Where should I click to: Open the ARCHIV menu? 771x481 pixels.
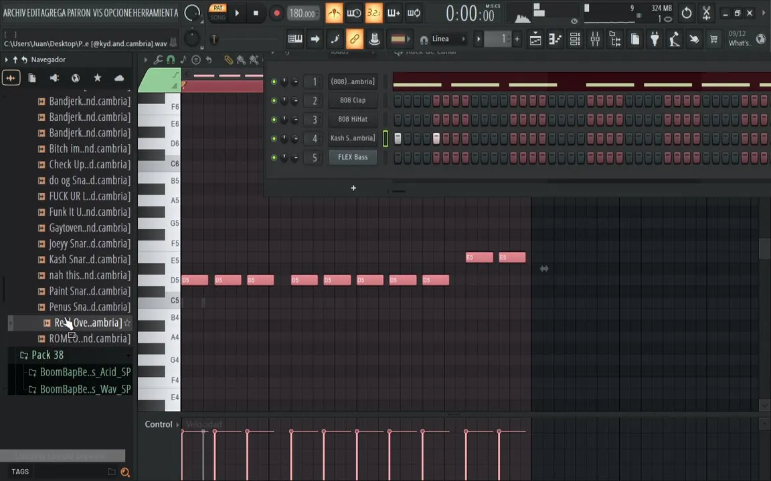[14, 13]
